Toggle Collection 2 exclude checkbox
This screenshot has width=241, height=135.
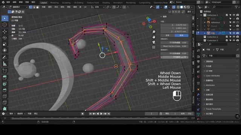pyautogui.click(x=227, y=37)
